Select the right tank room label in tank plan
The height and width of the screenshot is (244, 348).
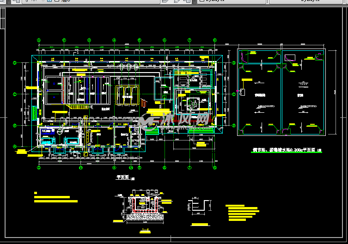(300, 95)
